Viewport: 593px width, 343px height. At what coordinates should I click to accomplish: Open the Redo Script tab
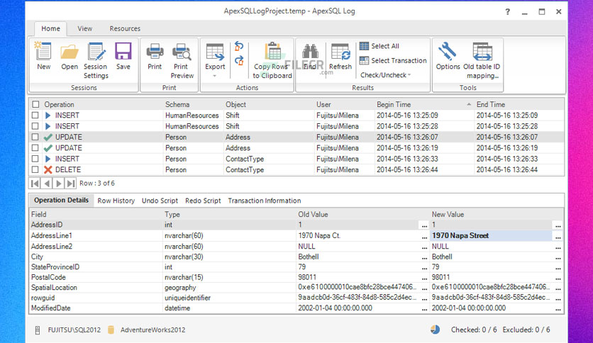coord(203,201)
